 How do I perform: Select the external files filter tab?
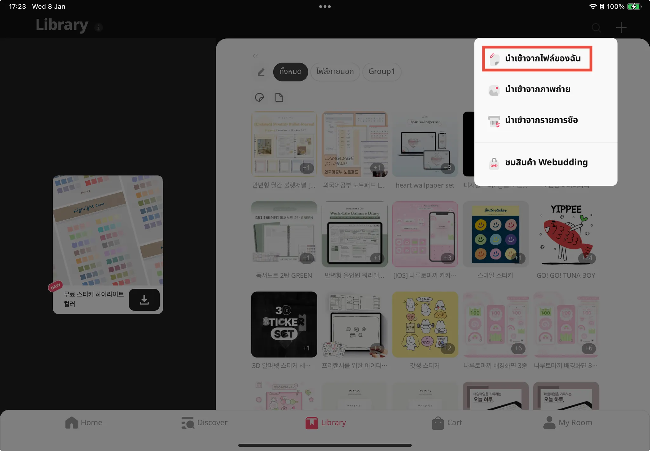[x=335, y=72]
